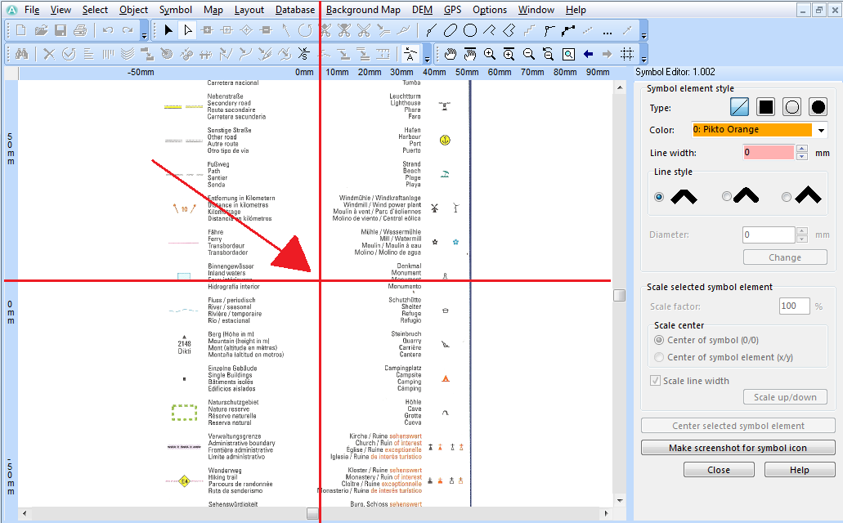Image resolution: width=843 pixels, height=523 pixels.
Task: Select the third line style radio button
Action: pyautogui.click(x=787, y=197)
